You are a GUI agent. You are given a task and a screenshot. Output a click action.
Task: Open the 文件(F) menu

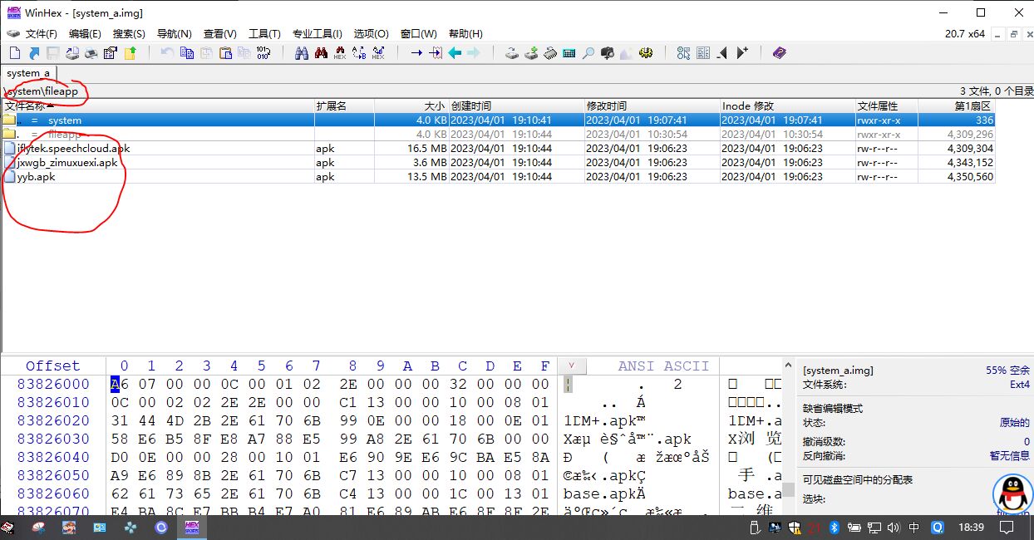pos(41,34)
